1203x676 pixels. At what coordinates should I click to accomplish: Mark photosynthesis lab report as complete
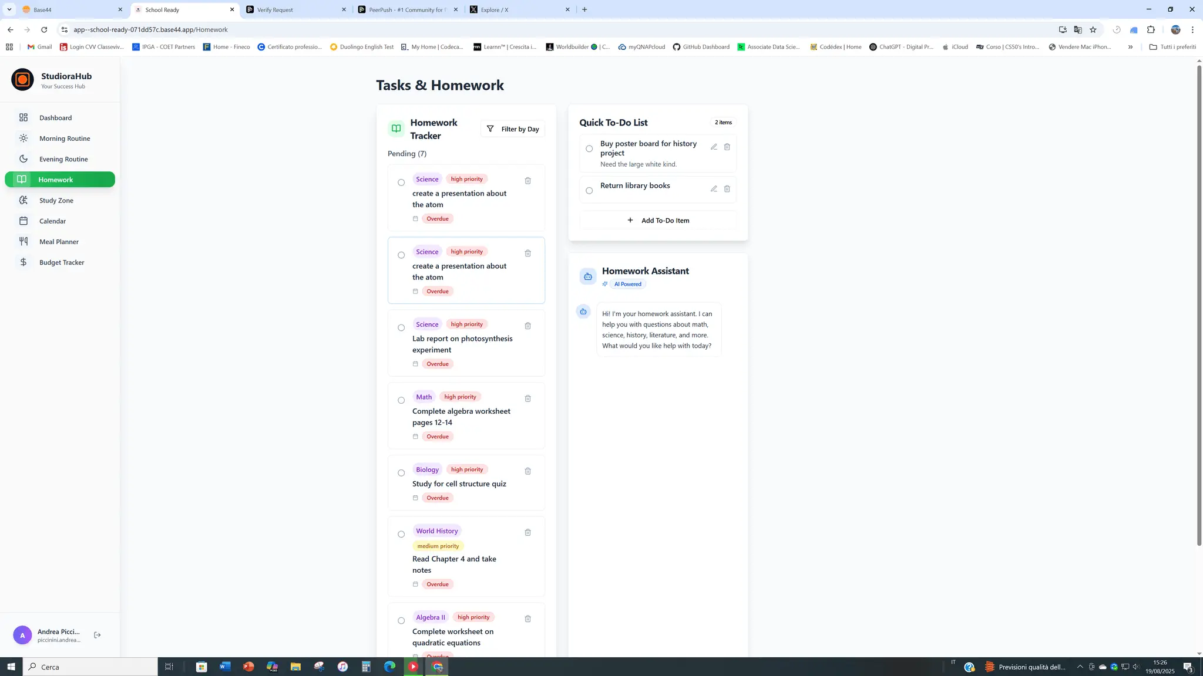[401, 328]
